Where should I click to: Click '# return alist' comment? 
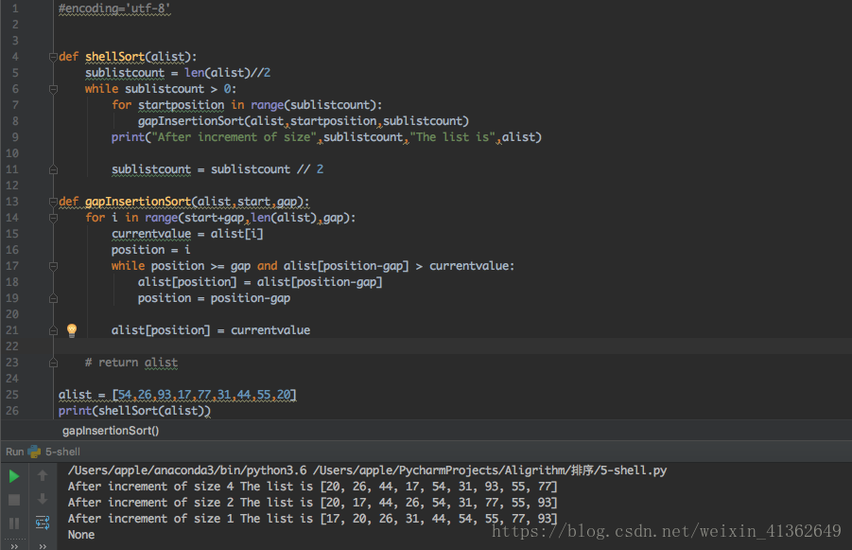click(x=131, y=363)
